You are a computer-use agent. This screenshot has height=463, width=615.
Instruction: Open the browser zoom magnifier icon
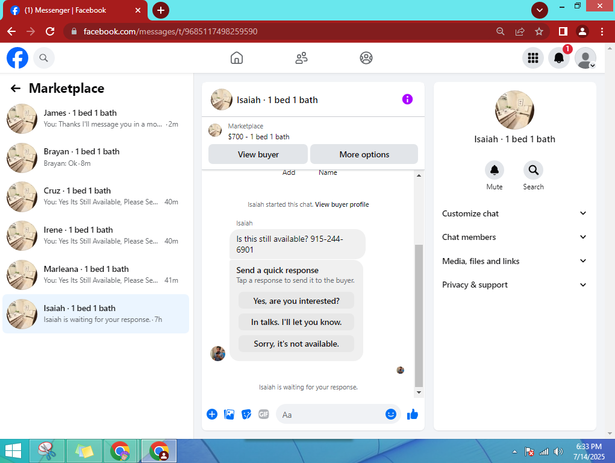(x=500, y=31)
